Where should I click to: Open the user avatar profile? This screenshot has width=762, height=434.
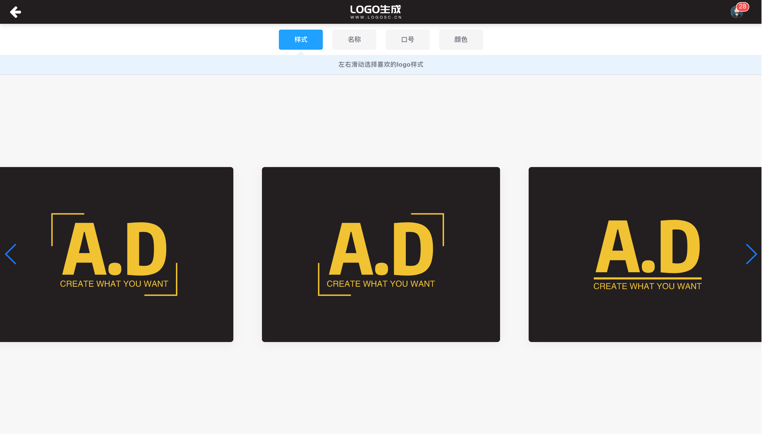pyautogui.click(x=736, y=12)
